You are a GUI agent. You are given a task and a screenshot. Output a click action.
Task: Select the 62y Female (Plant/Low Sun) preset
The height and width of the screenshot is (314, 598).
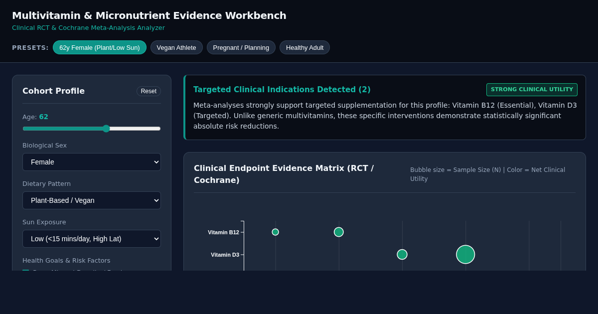tap(100, 47)
